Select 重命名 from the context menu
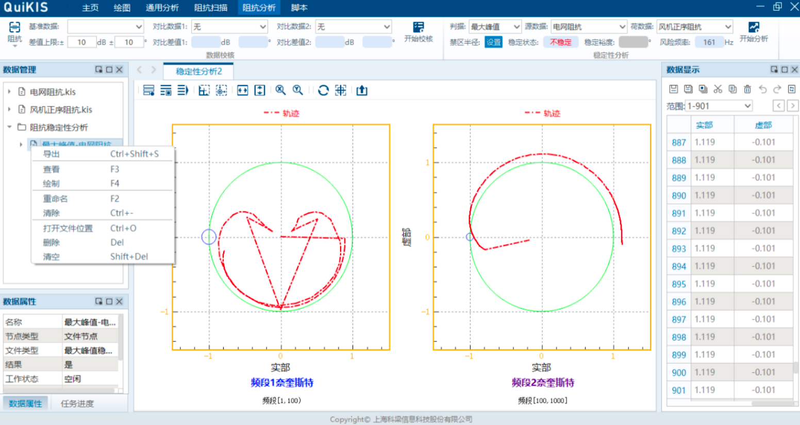The width and height of the screenshot is (800, 425). pos(55,199)
